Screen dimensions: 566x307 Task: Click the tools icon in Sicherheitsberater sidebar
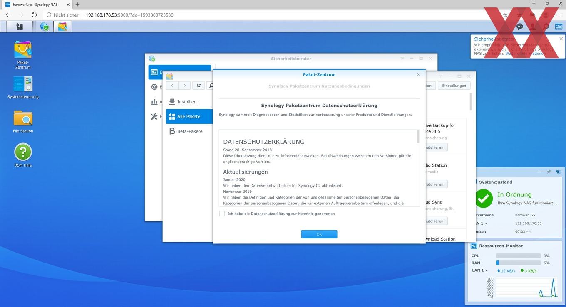[154, 116]
